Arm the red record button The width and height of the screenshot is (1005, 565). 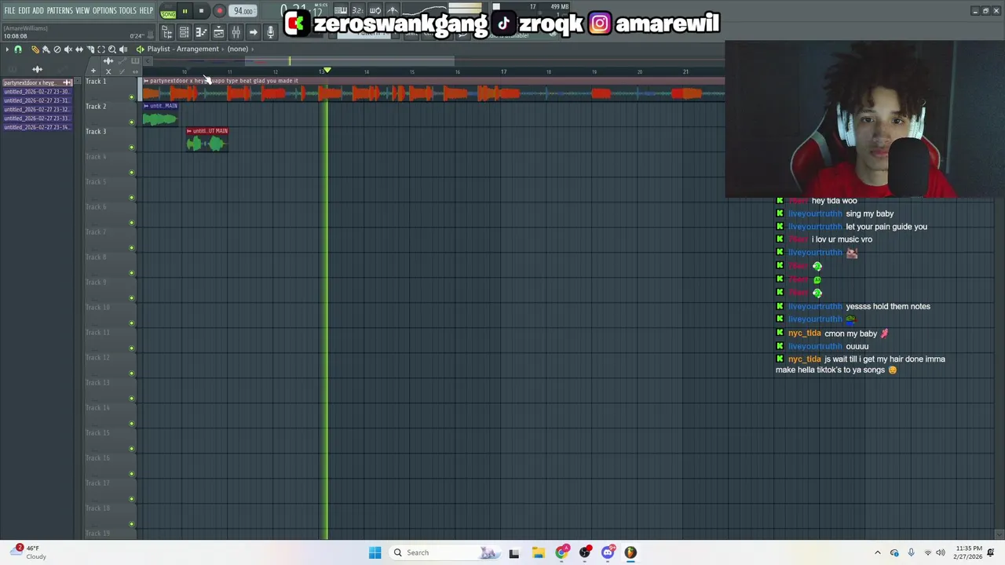[219, 11]
